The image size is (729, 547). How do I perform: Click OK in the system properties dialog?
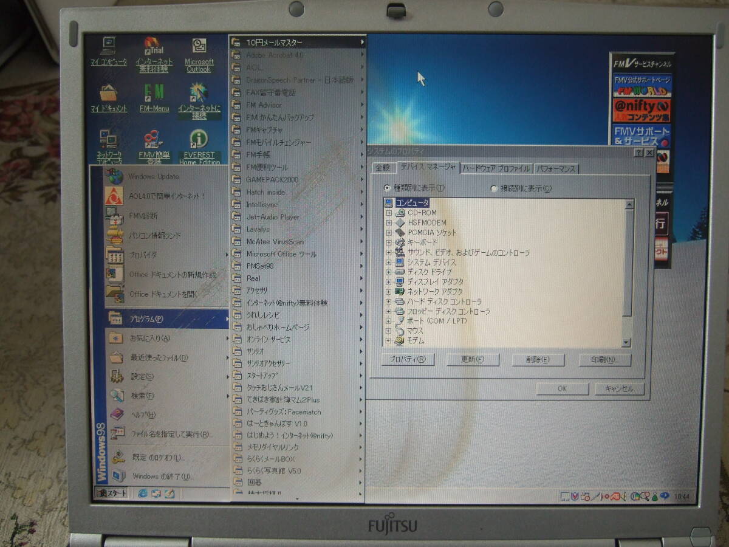562,389
